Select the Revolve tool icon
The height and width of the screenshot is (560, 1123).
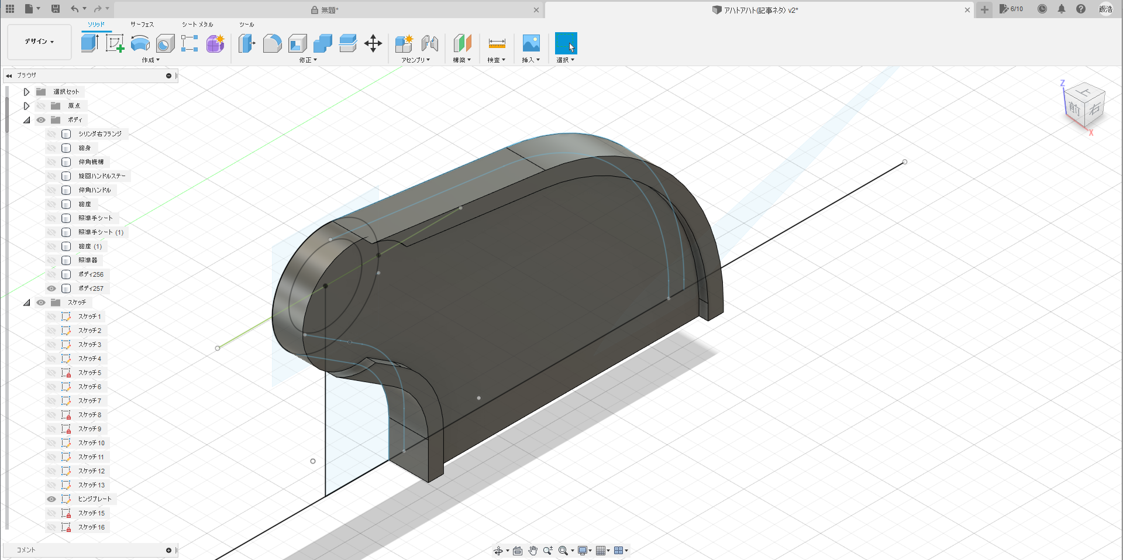click(140, 43)
